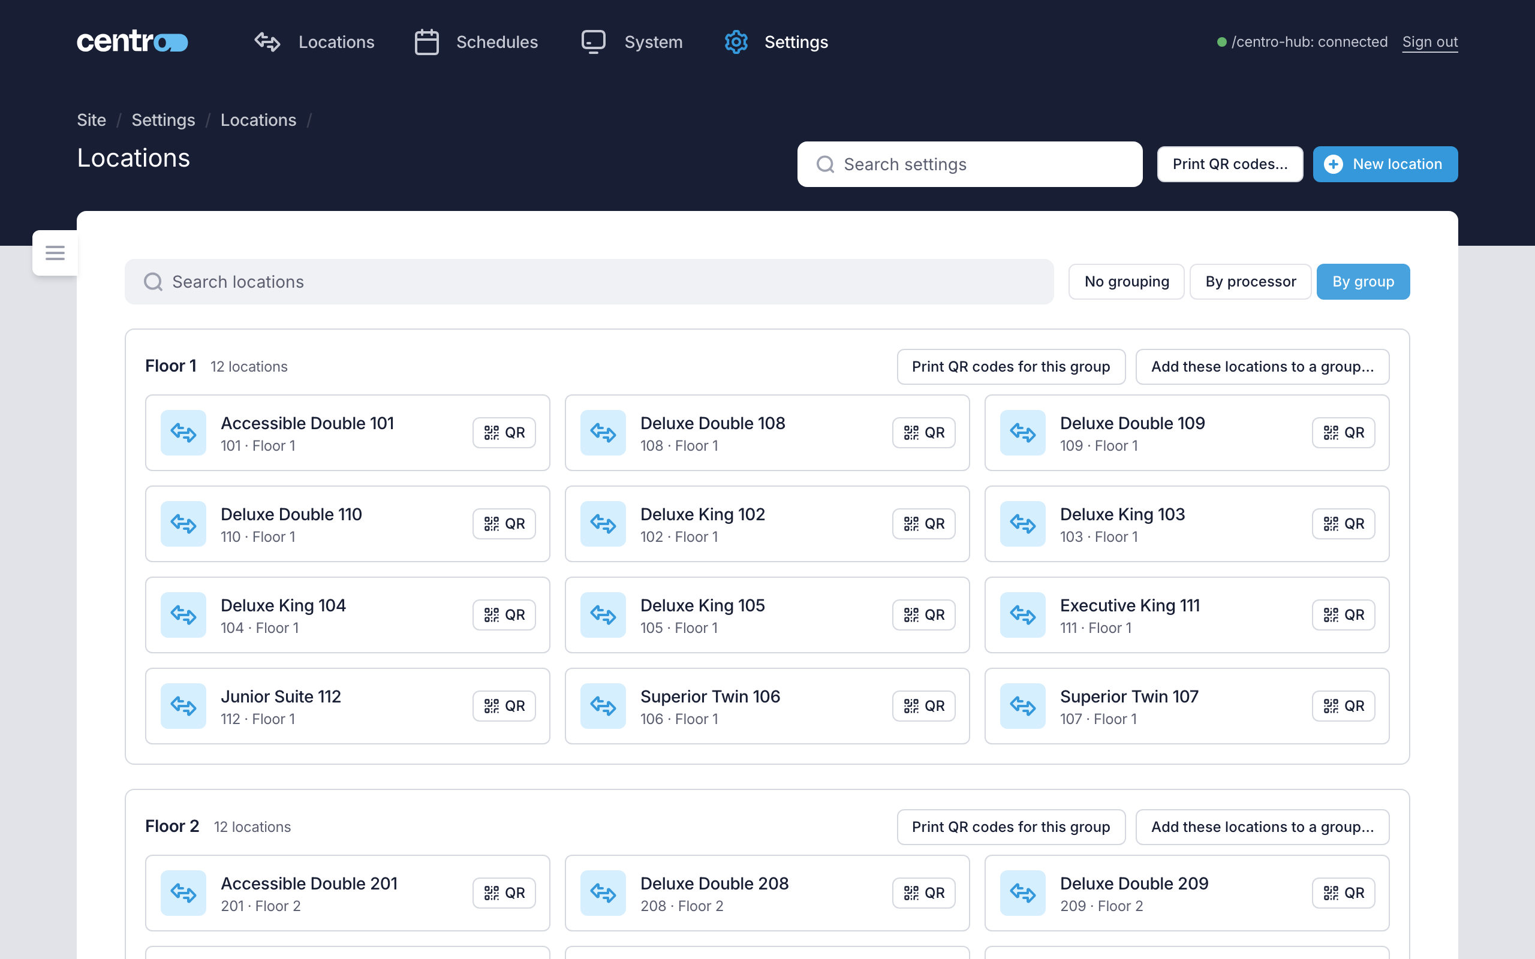Click the Accessible Double 101 location icon
The image size is (1535, 959).
(183, 433)
